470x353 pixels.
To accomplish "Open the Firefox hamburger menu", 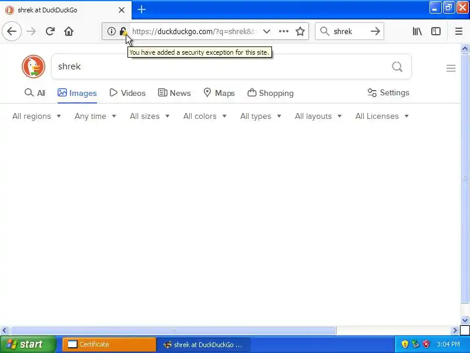I will tap(459, 31).
